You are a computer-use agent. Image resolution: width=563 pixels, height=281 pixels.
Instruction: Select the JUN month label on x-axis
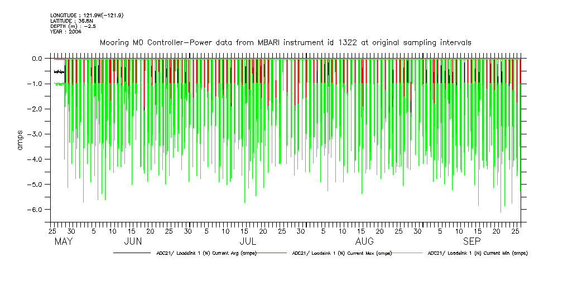133,241
